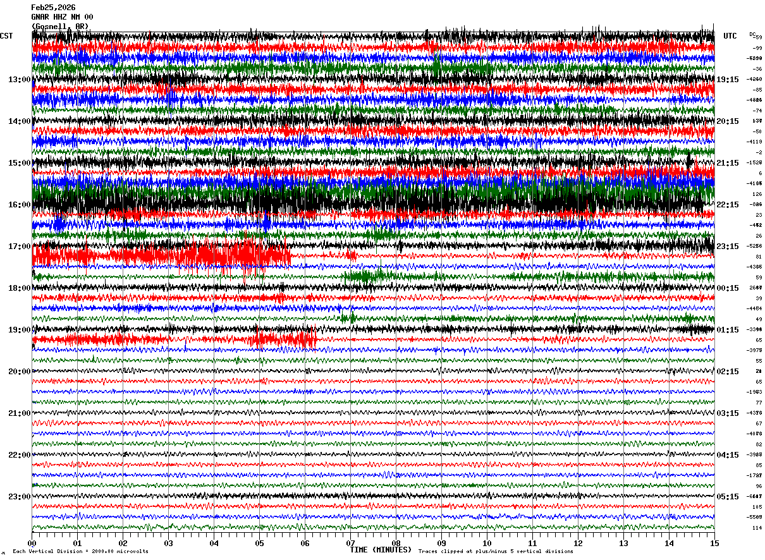Click the 19:15 UTC time label
The height and width of the screenshot is (560, 765).
pyautogui.click(x=728, y=80)
